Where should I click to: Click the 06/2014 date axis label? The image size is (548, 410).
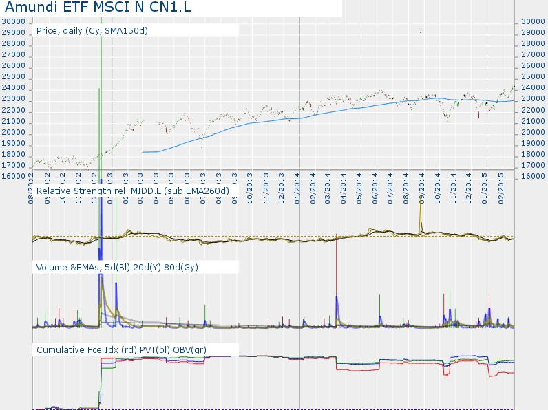pyautogui.click(x=375, y=188)
